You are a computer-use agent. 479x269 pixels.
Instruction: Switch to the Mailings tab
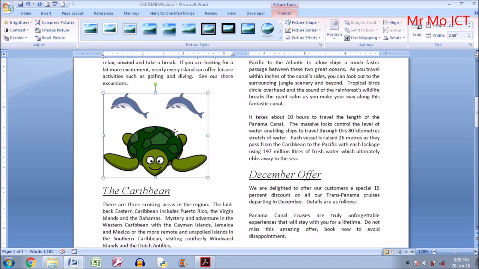tap(131, 13)
